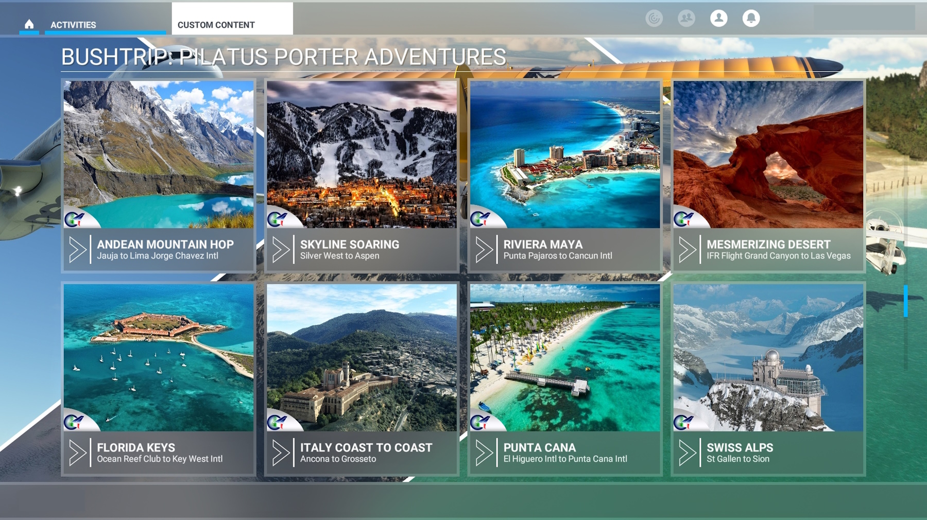Start the Mesmerizing Desert bushtrip

(x=768, y=250)
